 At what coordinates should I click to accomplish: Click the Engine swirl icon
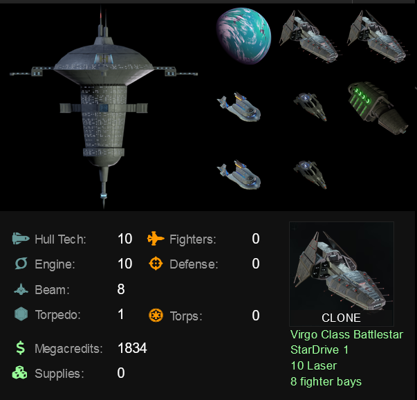pyautogui.click(x=21, y=264)
